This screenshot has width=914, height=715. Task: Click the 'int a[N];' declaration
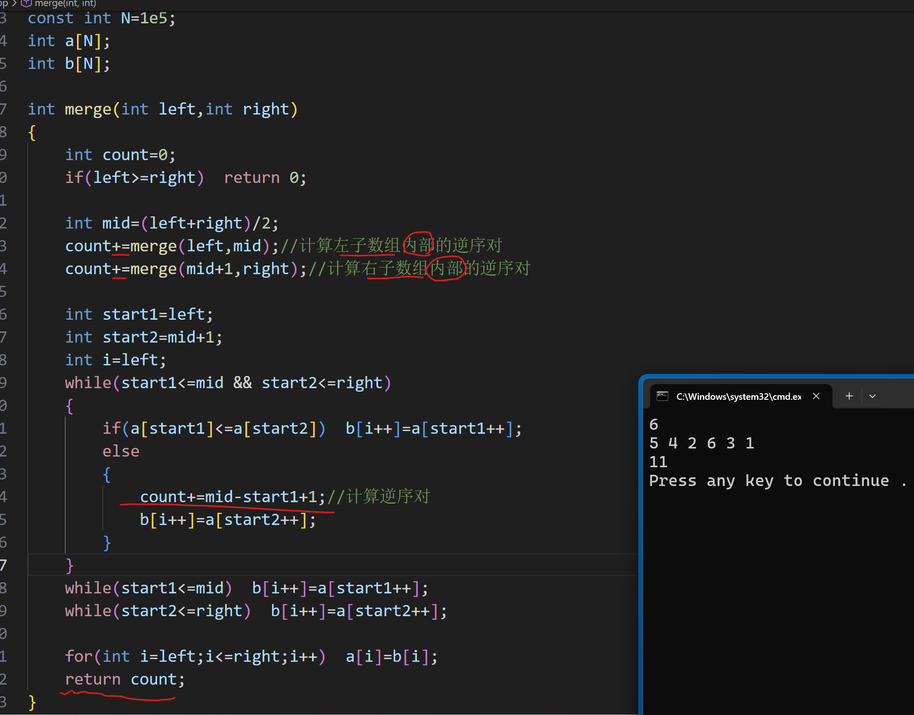69,41
